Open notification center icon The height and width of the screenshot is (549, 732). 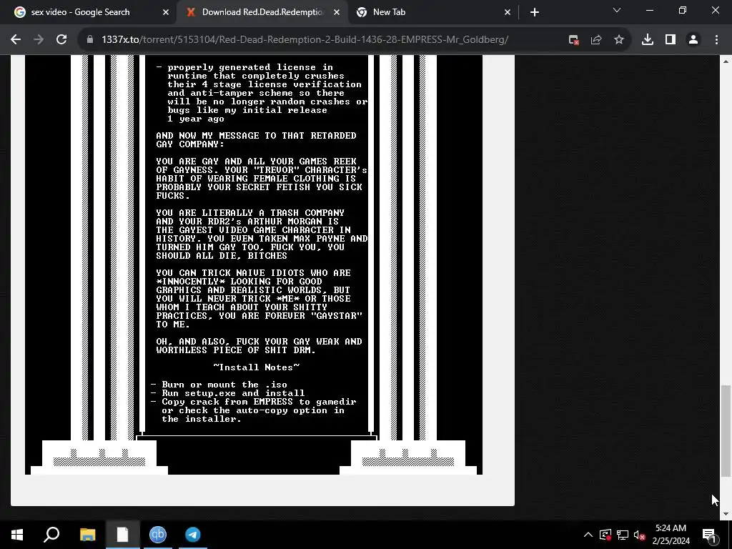(x=710, y=535)
